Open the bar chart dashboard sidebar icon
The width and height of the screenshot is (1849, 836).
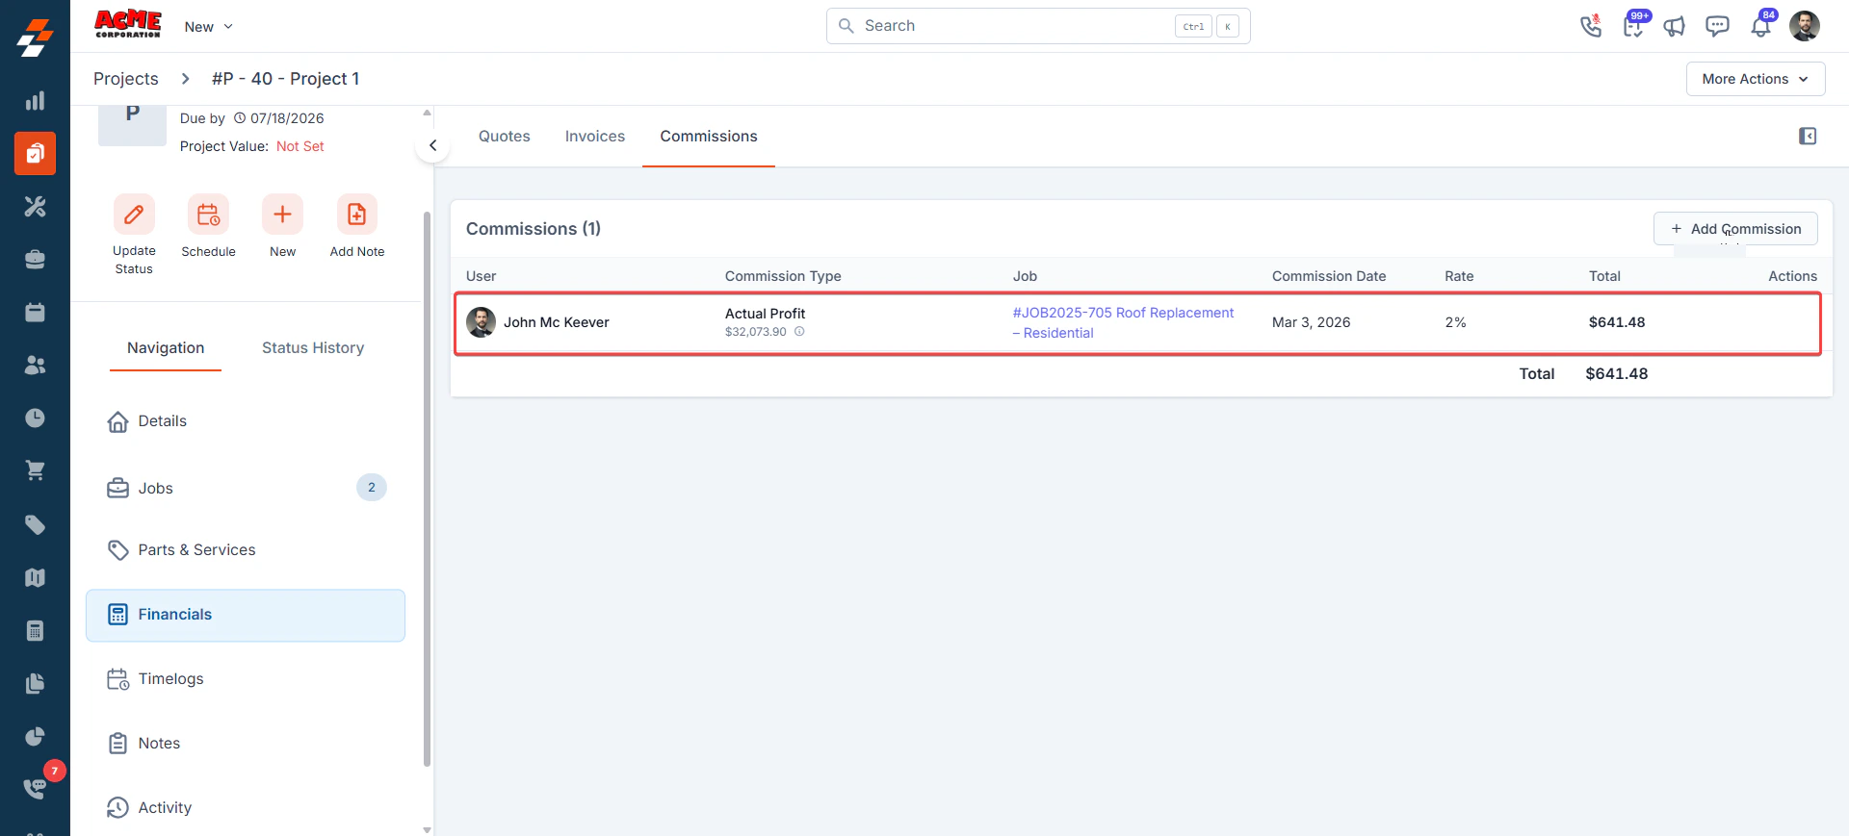(x=35, y=101)
